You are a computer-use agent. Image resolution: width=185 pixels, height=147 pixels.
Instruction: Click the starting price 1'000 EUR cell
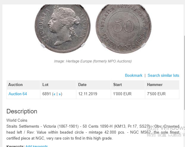tap(128, 94)
